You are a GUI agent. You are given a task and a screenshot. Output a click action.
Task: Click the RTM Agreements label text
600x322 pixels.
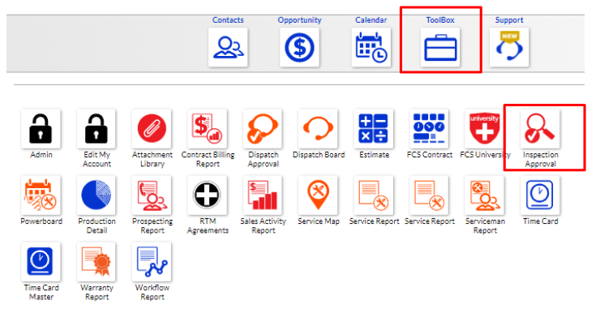coord(208,226)
